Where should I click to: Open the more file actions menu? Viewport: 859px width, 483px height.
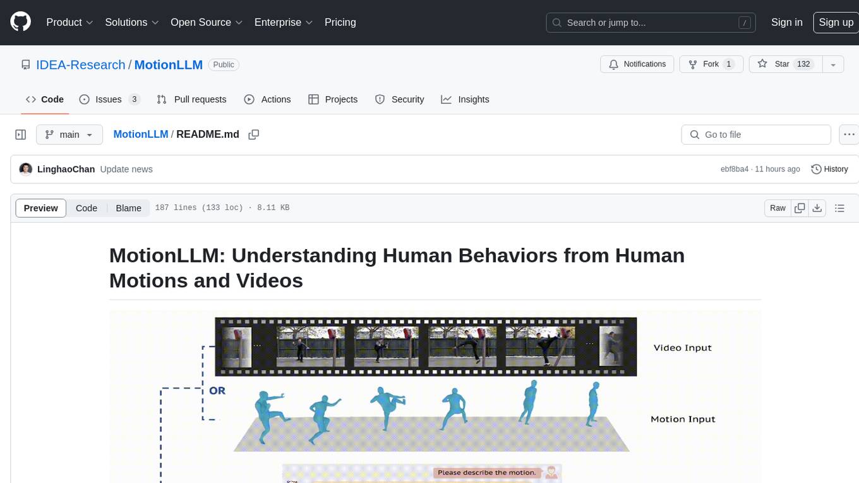click(x=849, y=135)
